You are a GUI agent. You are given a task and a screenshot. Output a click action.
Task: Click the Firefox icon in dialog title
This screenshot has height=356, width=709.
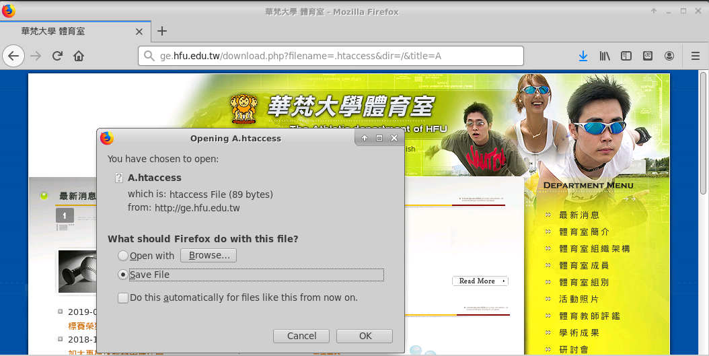pos(107,138)
